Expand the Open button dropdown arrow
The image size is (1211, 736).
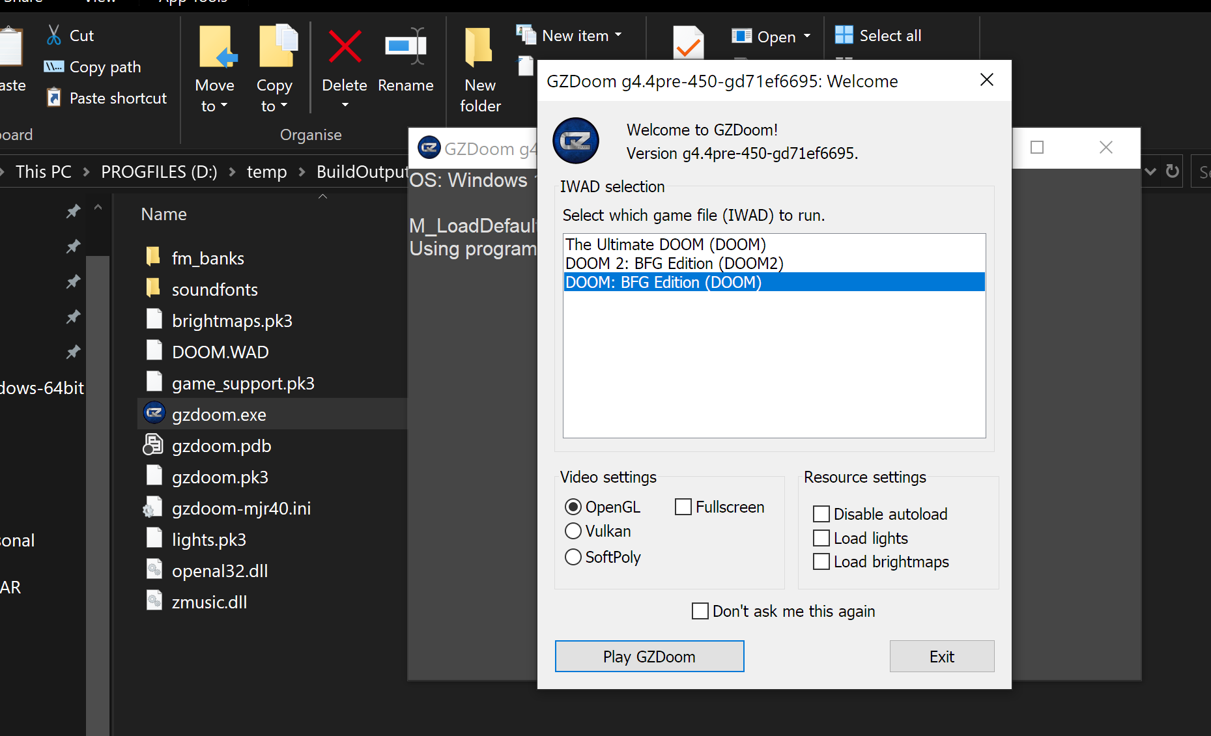(807, 36)
